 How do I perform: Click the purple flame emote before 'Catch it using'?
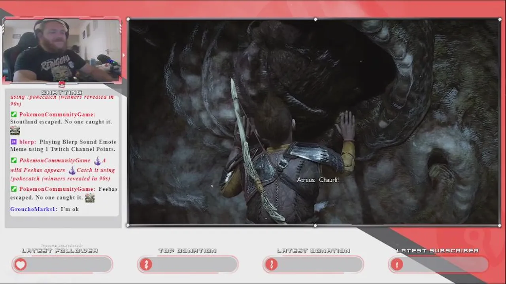click(72, 170)
